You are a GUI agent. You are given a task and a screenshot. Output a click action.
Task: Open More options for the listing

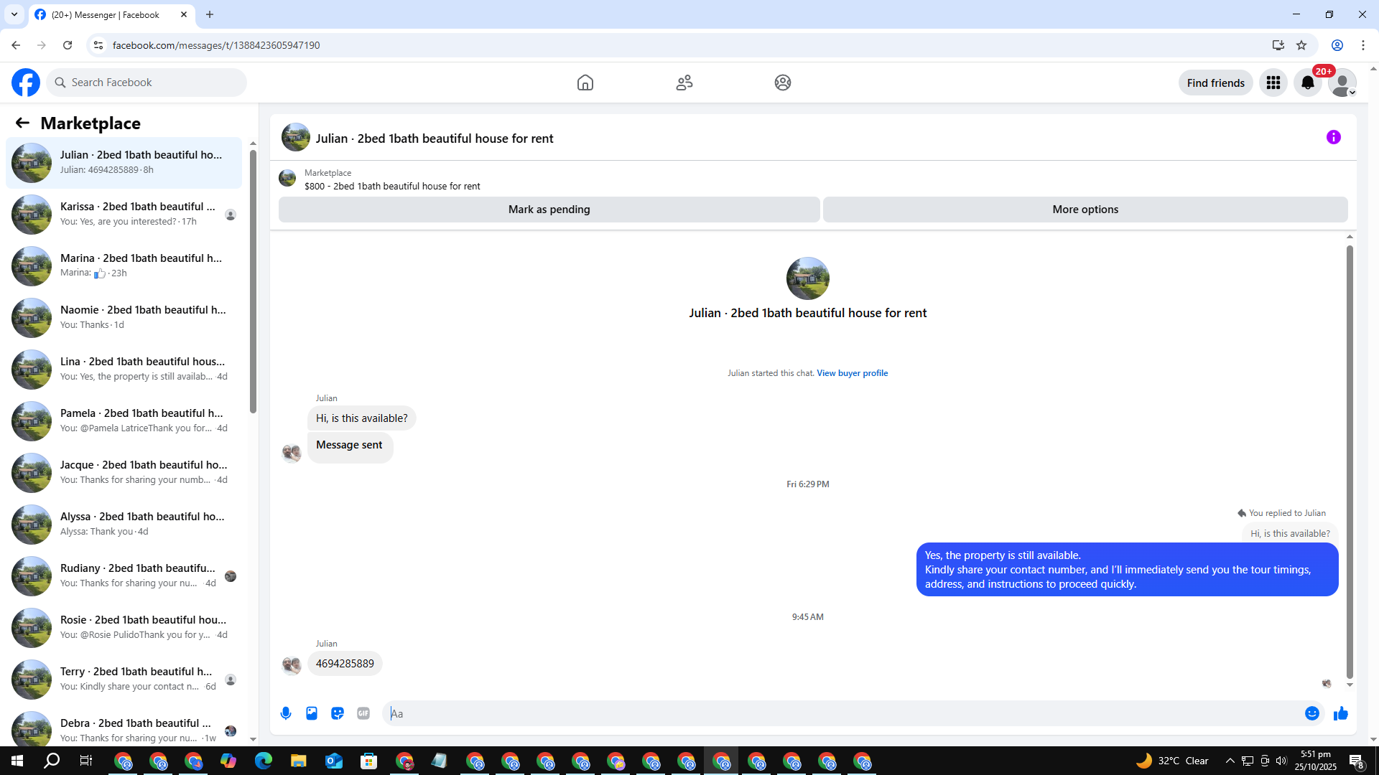(1085, 210)
